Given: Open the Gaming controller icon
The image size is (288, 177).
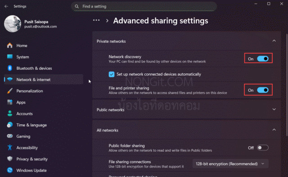Looking at the screenshot, I should [10, 136].
